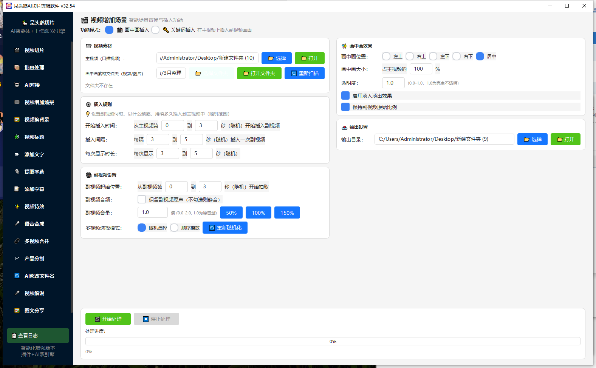Click 副视频起始位置 minimum seconds field
This screenshot has width=596, height=368.
(176, 186)
